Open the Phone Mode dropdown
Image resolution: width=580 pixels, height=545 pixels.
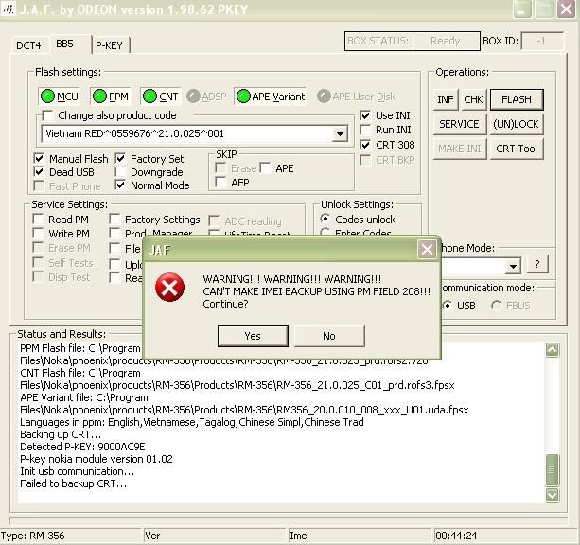click(513, 266)
